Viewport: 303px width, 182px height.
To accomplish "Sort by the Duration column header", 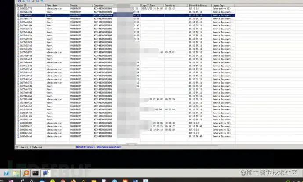I will tap(176, 5).
